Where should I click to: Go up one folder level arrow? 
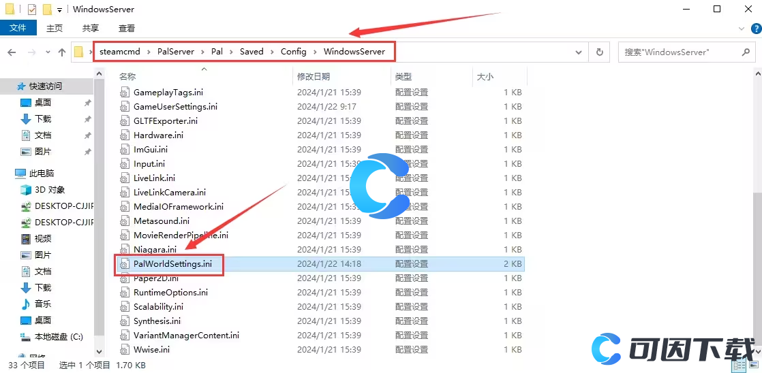(x=62, y=52)
